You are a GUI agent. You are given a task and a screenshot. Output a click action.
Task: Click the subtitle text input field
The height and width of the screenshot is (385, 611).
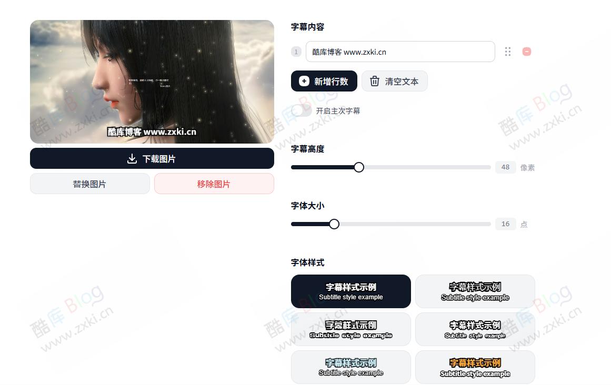point(400,52)
